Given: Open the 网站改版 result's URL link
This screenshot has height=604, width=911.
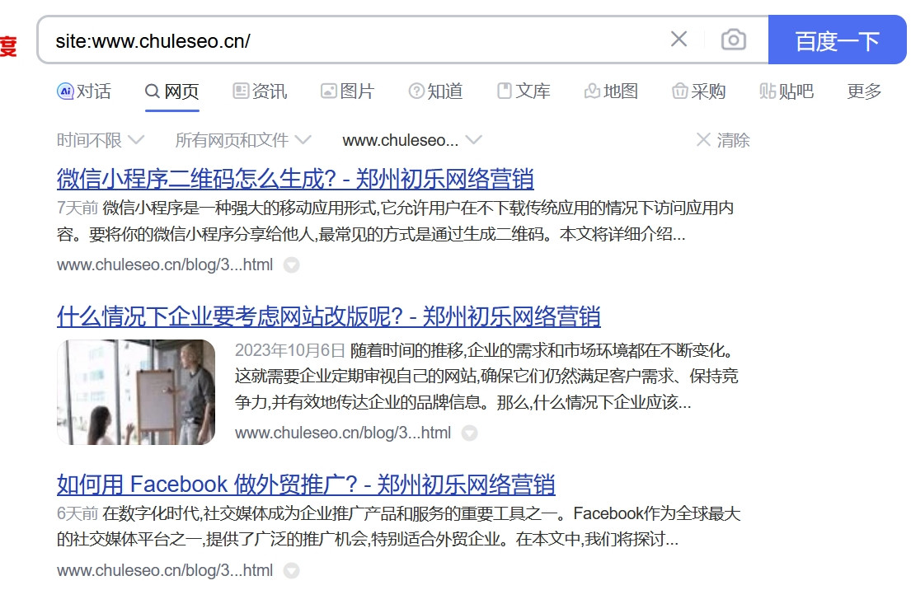Looking at the screenshot, I should (343, 433).
